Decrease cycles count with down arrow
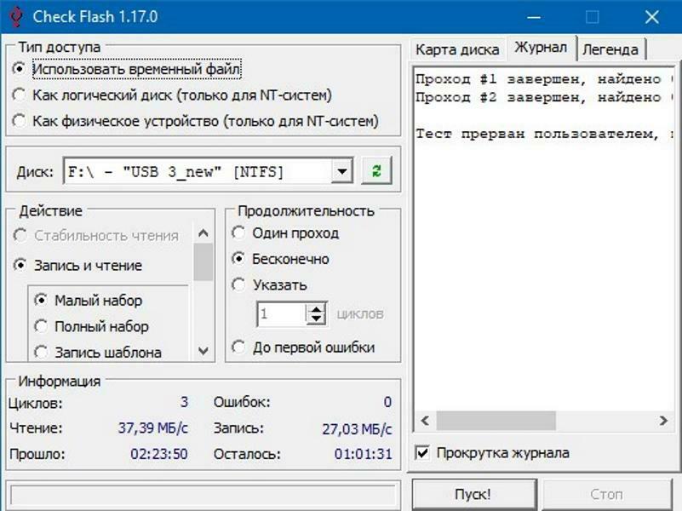Viewport: 682px width, 511px height. [x=316, y=319]
